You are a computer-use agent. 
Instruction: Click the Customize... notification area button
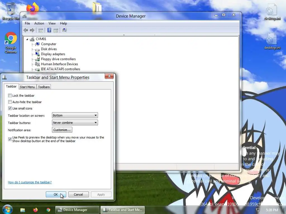(62, 130)
